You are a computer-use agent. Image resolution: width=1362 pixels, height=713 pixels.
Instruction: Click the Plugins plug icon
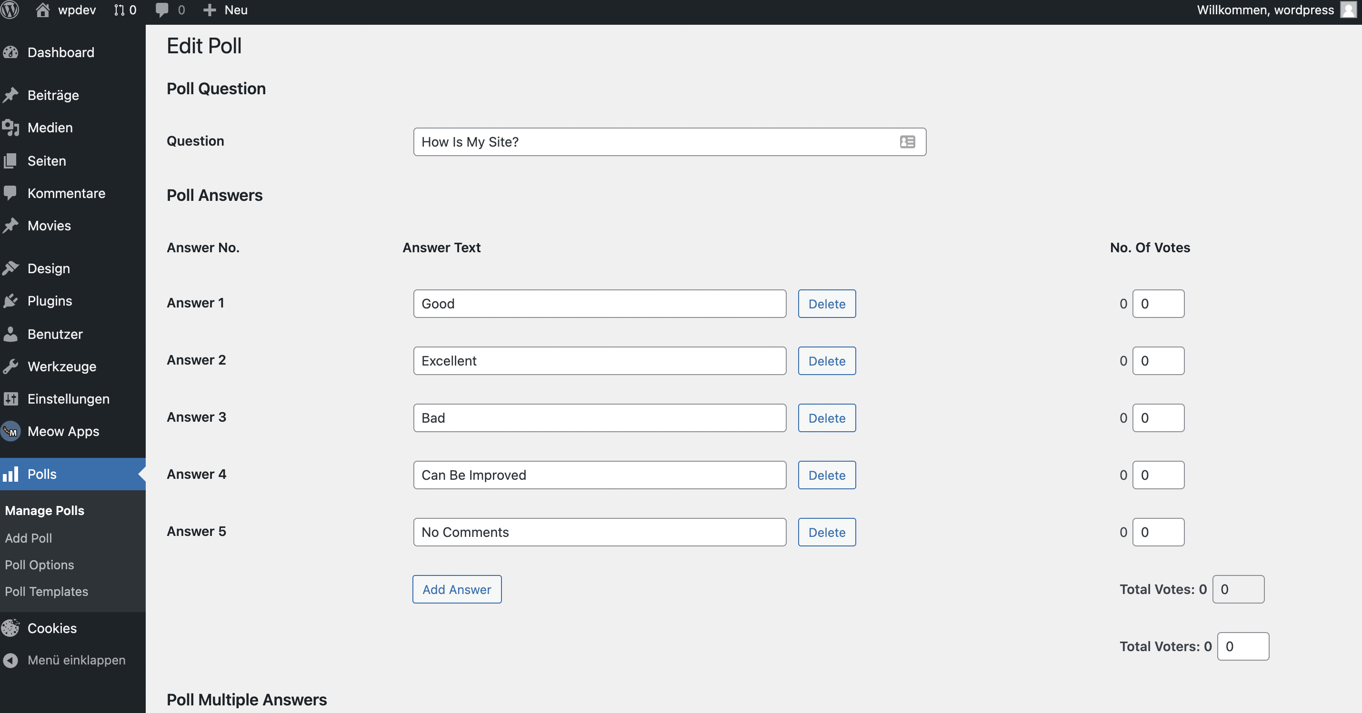coord(10,301)
